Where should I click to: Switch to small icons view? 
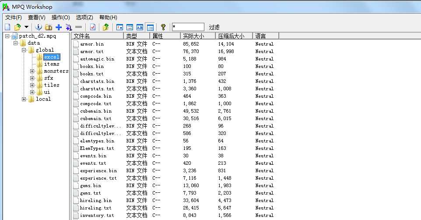click(130, 27)
